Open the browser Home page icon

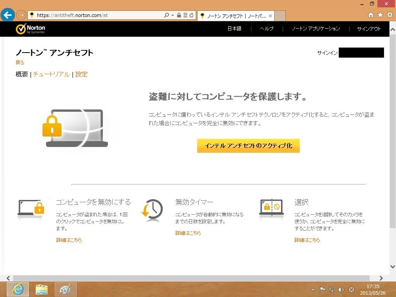(x=370, y=15)
